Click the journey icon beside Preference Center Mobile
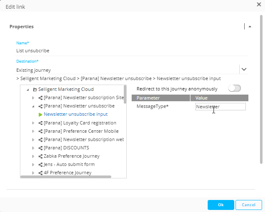Screen dimensions: 265x212 pos(40,131)
